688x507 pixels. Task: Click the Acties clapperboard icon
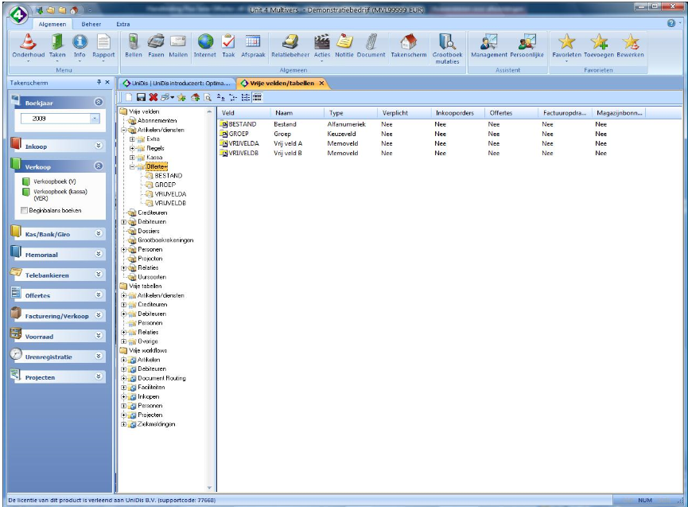[321, 42]
